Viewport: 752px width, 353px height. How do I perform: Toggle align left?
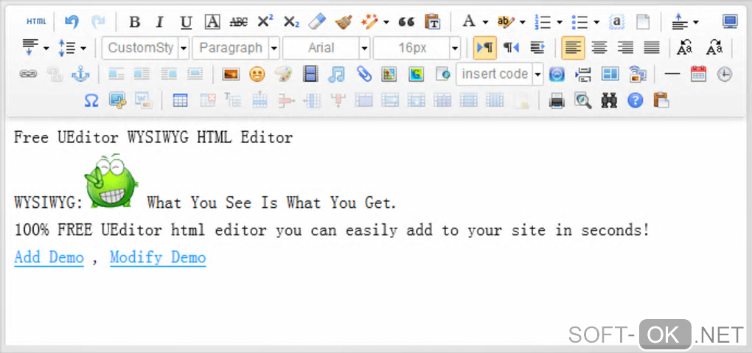click(573, 47)
